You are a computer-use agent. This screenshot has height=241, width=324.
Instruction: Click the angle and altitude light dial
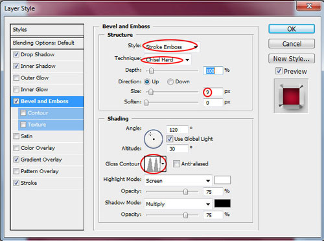point(154,139)
